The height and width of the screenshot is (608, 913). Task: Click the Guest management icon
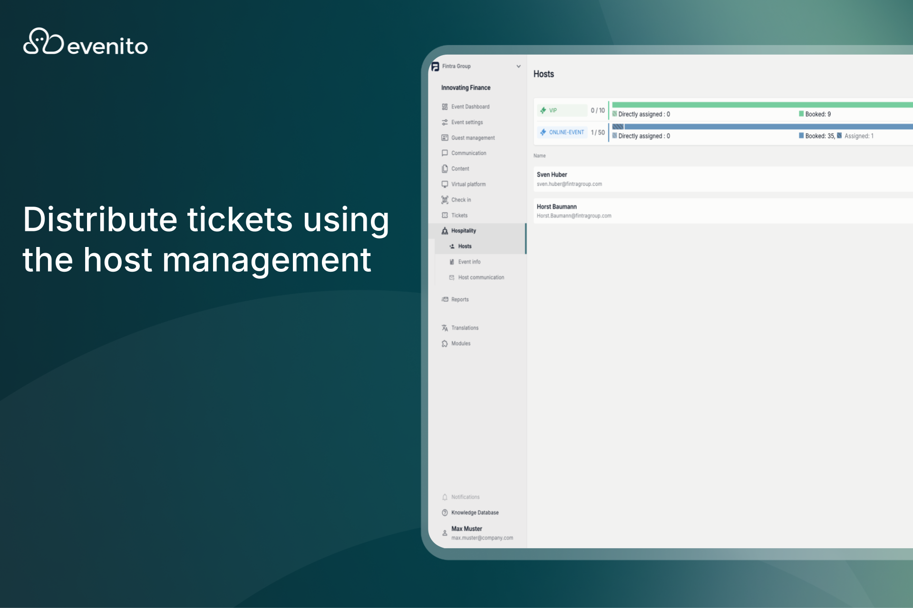coord(445,138)
